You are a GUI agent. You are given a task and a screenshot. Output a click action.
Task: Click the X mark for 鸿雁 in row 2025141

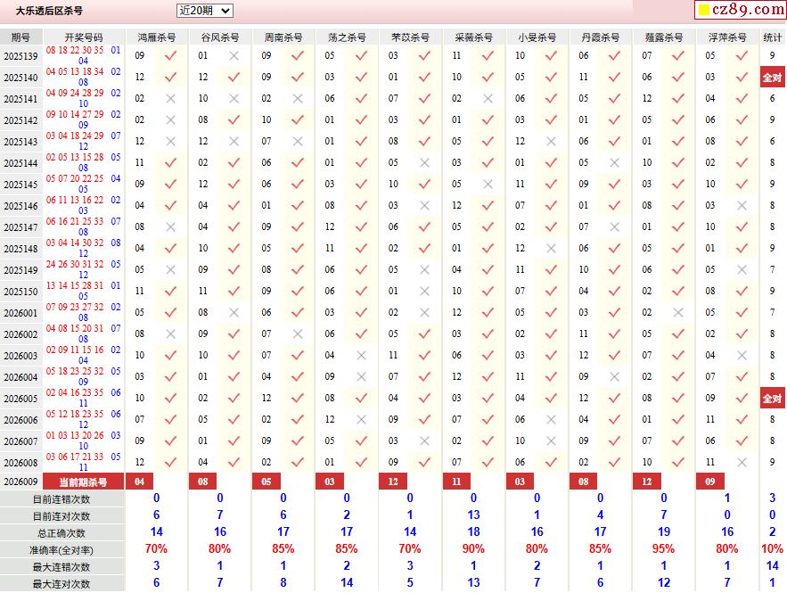tap(170, 98)
